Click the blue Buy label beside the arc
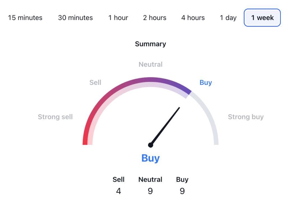This screenshot has width=287, height=204. pos(206,83)
